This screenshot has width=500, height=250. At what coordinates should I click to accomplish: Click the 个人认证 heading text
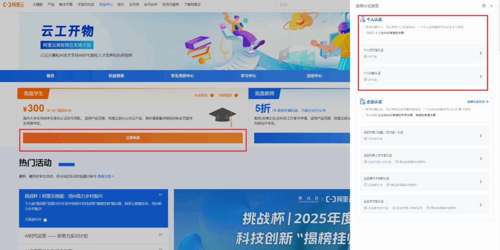point(374,19)
